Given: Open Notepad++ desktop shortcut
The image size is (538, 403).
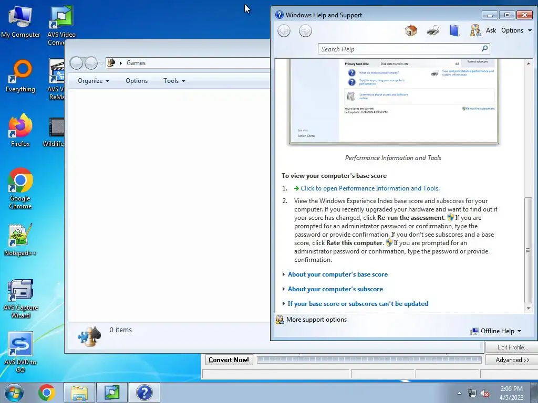Looking at the screenshot, I should (x=20, y=240).
